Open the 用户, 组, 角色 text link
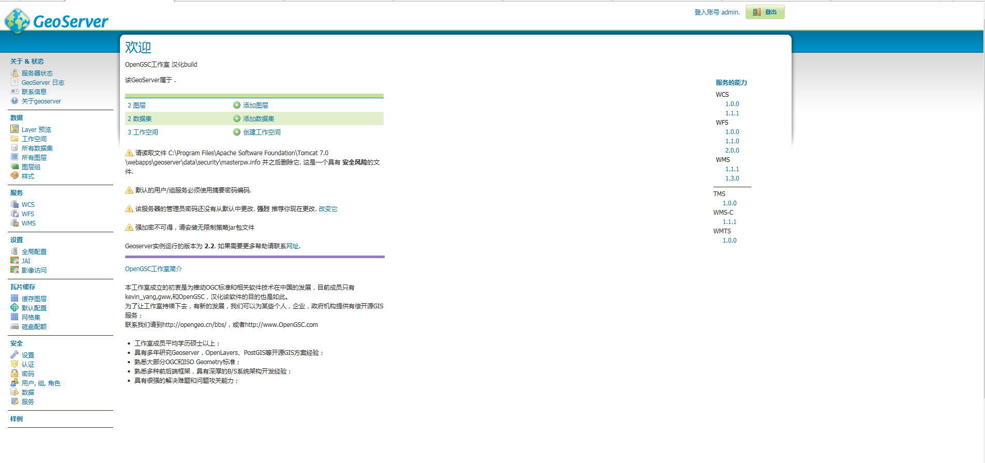The height and width of the screenshot is (463, 985). [x=41, y=383]
